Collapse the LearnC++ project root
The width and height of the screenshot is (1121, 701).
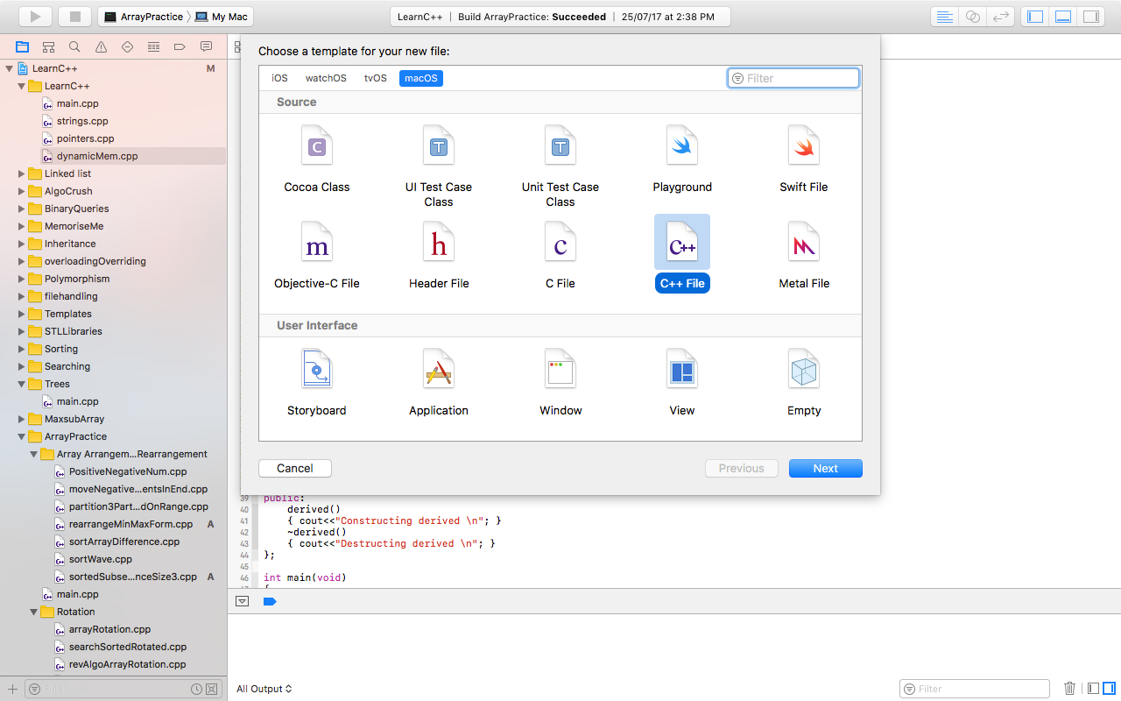(10, 68)
